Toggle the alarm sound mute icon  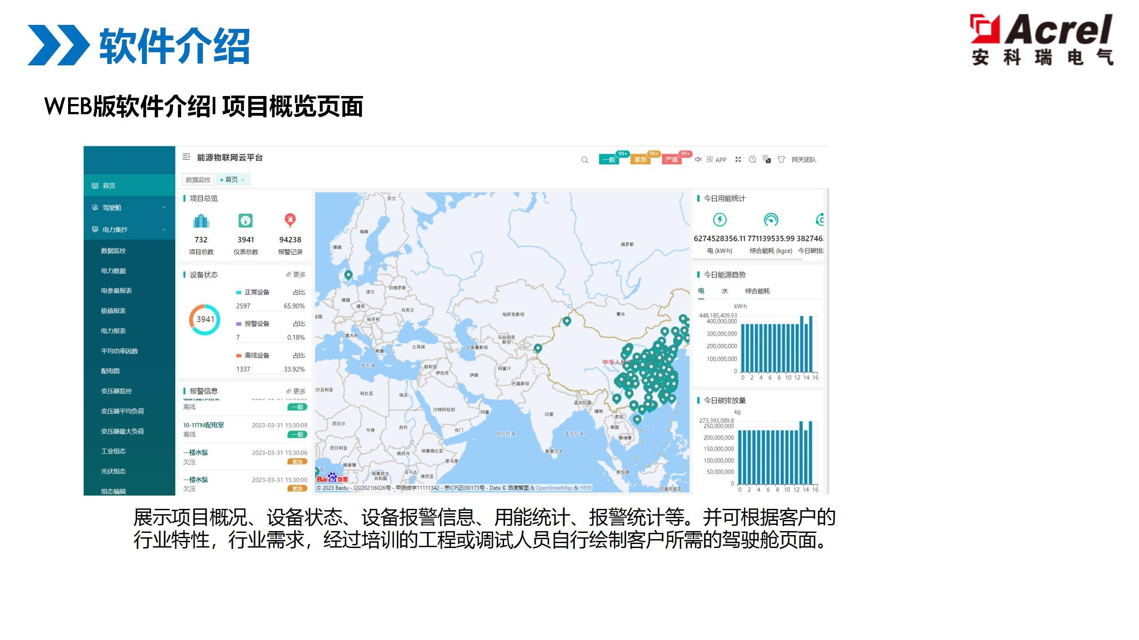[698, 159]
